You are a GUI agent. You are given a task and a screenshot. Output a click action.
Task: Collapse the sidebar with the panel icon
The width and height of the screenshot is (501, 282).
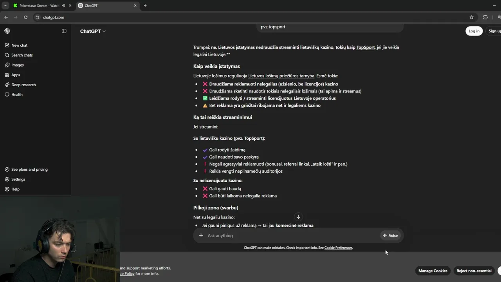(x=64, y=31)
